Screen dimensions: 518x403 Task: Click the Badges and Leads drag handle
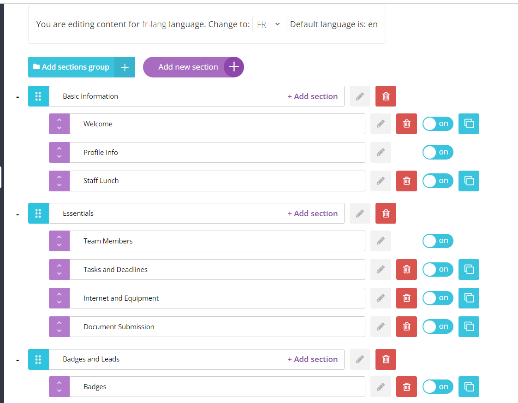tap(38, 359)
